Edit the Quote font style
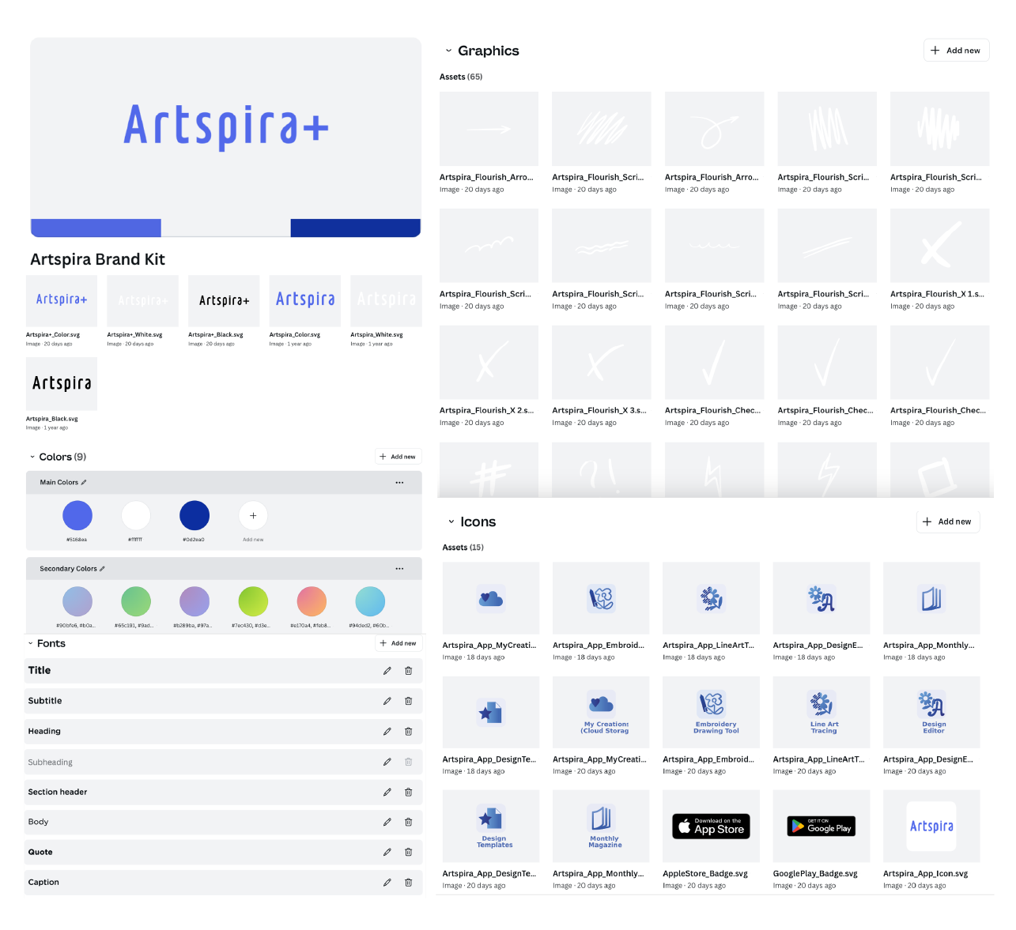 point(387,852)
